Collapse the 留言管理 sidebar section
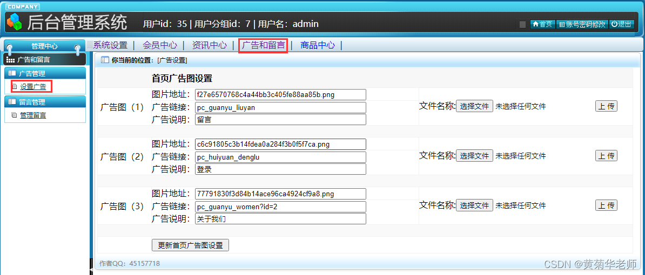Screen dimensions: 645x275 [45, 102]
